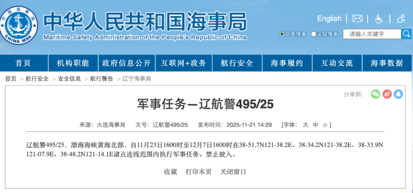Screen dimensions: 413x193
Task: Go to 航行警告 in breadcrumb
Action: point(101,79)
